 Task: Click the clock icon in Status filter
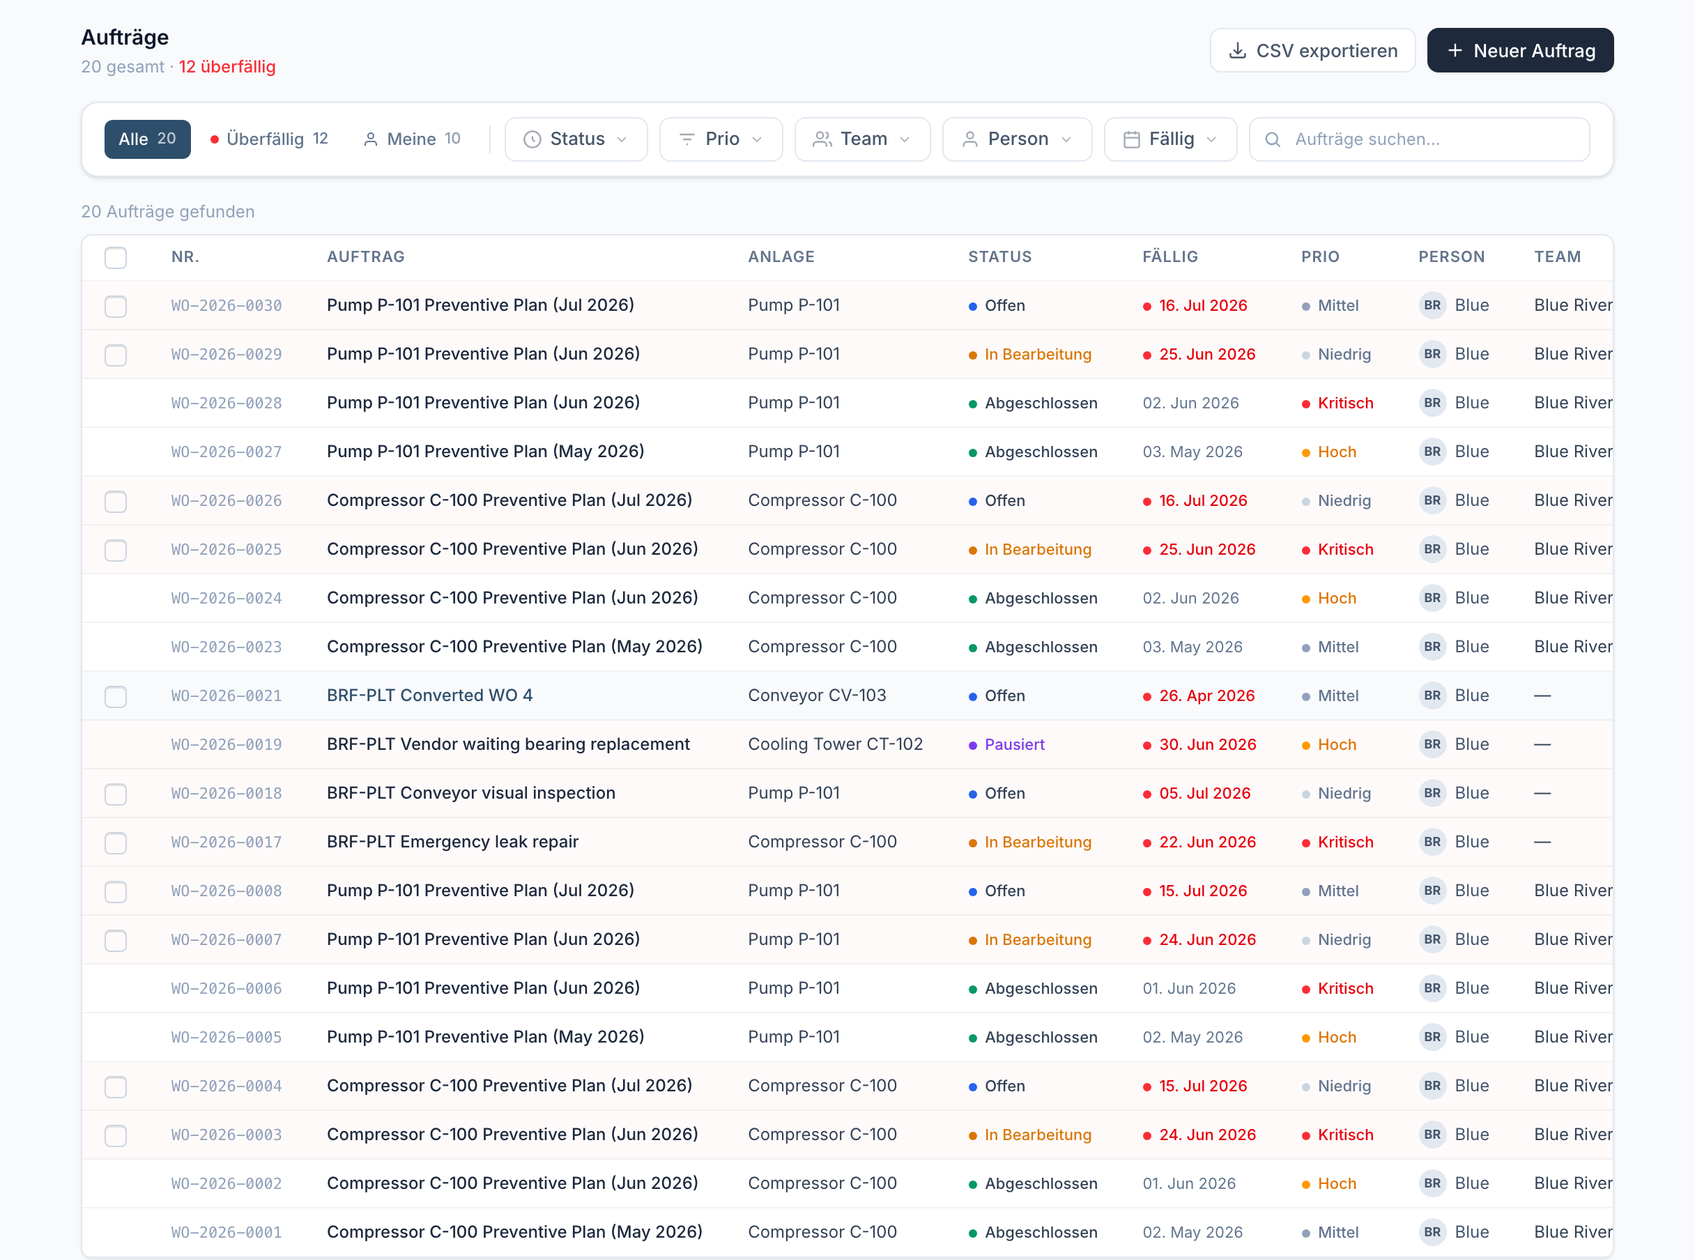pos(532,139)
